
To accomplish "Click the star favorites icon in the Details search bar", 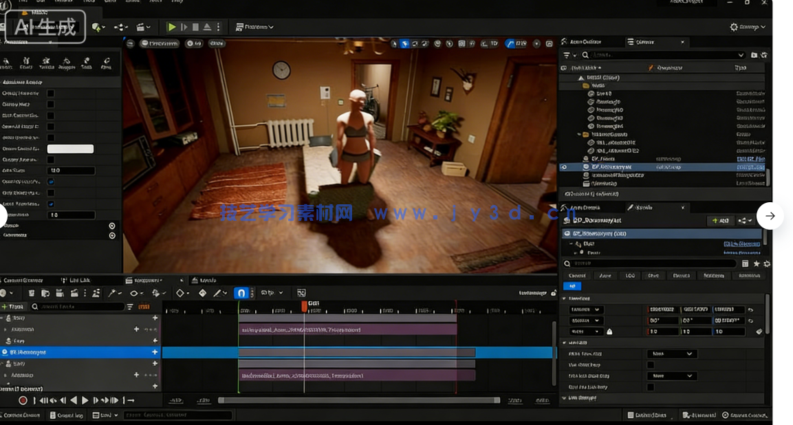I will (756, 264).
